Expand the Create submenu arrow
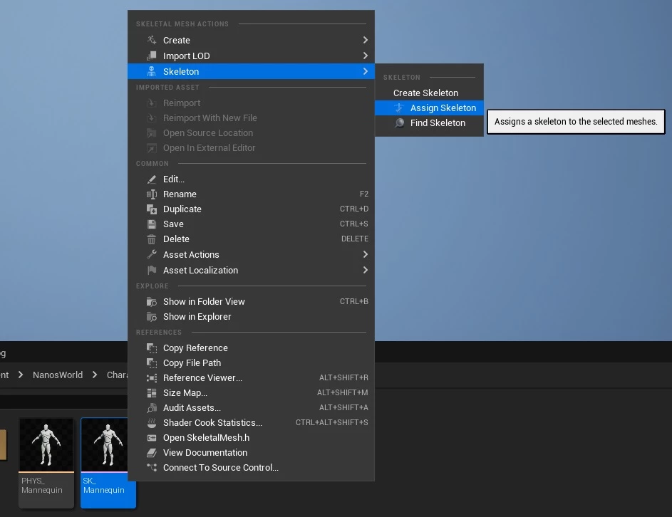The height and width of the screenshot is (517, 672). click(365, 41)
